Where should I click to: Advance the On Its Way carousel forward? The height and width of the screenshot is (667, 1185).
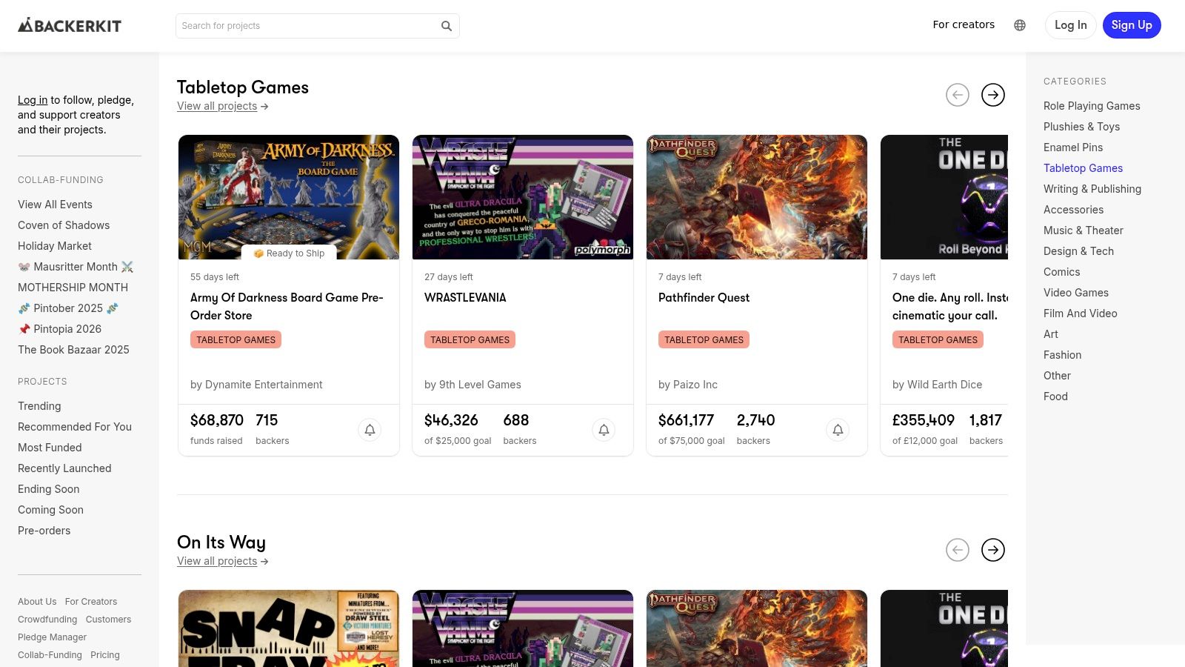click(993, 550)
